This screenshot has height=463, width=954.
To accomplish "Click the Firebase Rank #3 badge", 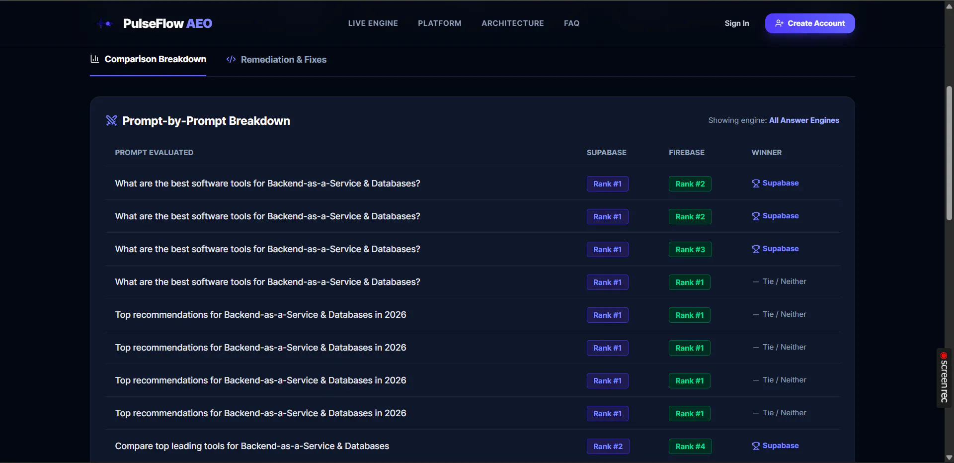I will [x=690, y=250].
